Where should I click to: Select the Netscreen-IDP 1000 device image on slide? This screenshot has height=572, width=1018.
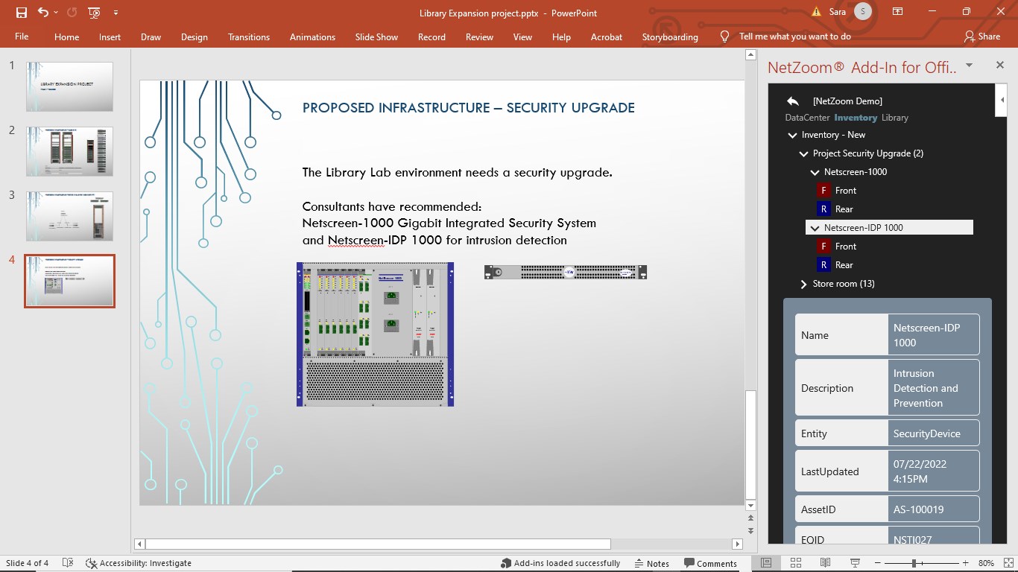pos(566,273)
